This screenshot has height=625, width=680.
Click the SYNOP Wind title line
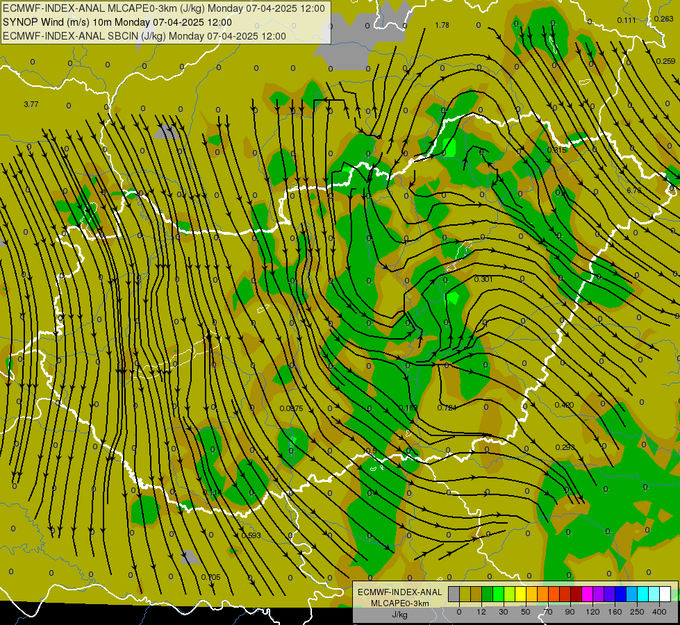tap(117, 22)
